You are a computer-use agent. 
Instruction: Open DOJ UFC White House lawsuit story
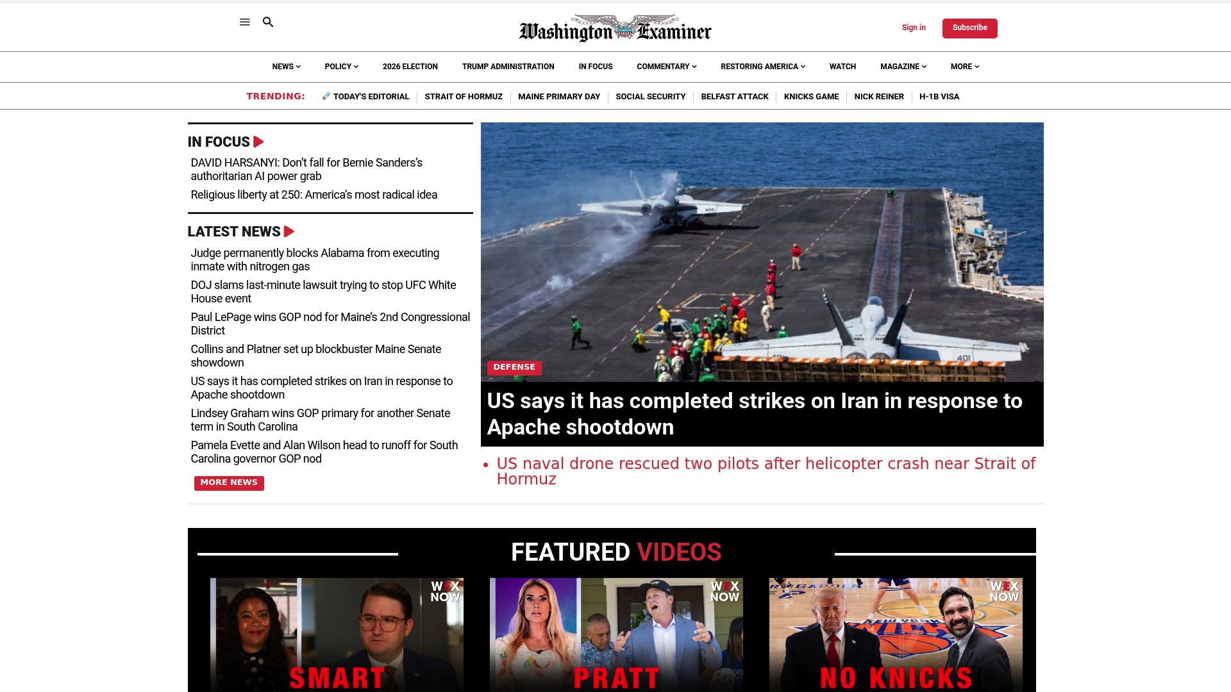pyautogui.click(x=323, y=292)
